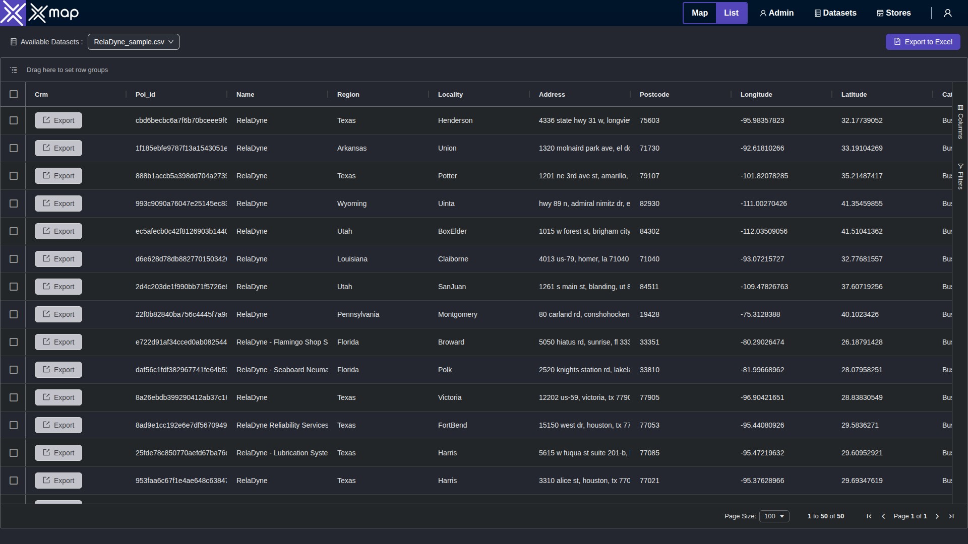This screenshot has height=544, width=968.
Task: Toggle the select-all header checkbox
Action: pos(14,94)
